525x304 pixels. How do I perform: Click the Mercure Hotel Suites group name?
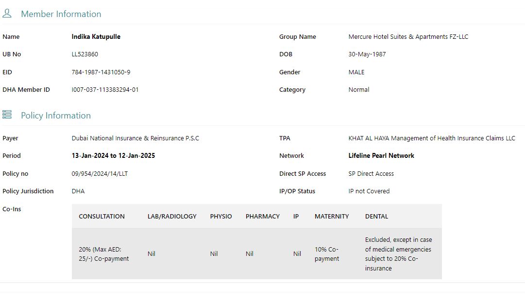point(408,37)
